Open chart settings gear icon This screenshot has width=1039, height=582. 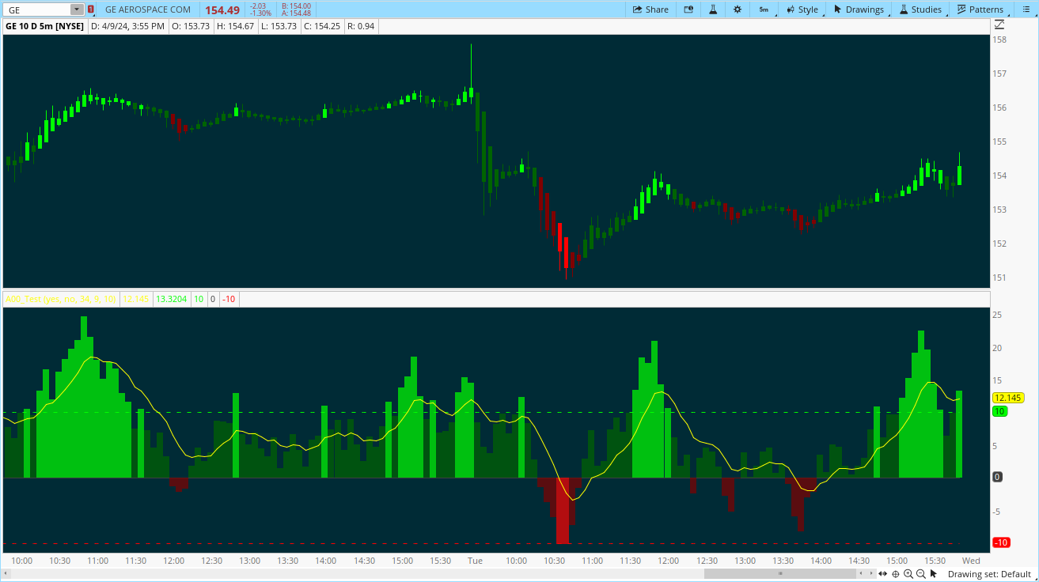(738, 9)
